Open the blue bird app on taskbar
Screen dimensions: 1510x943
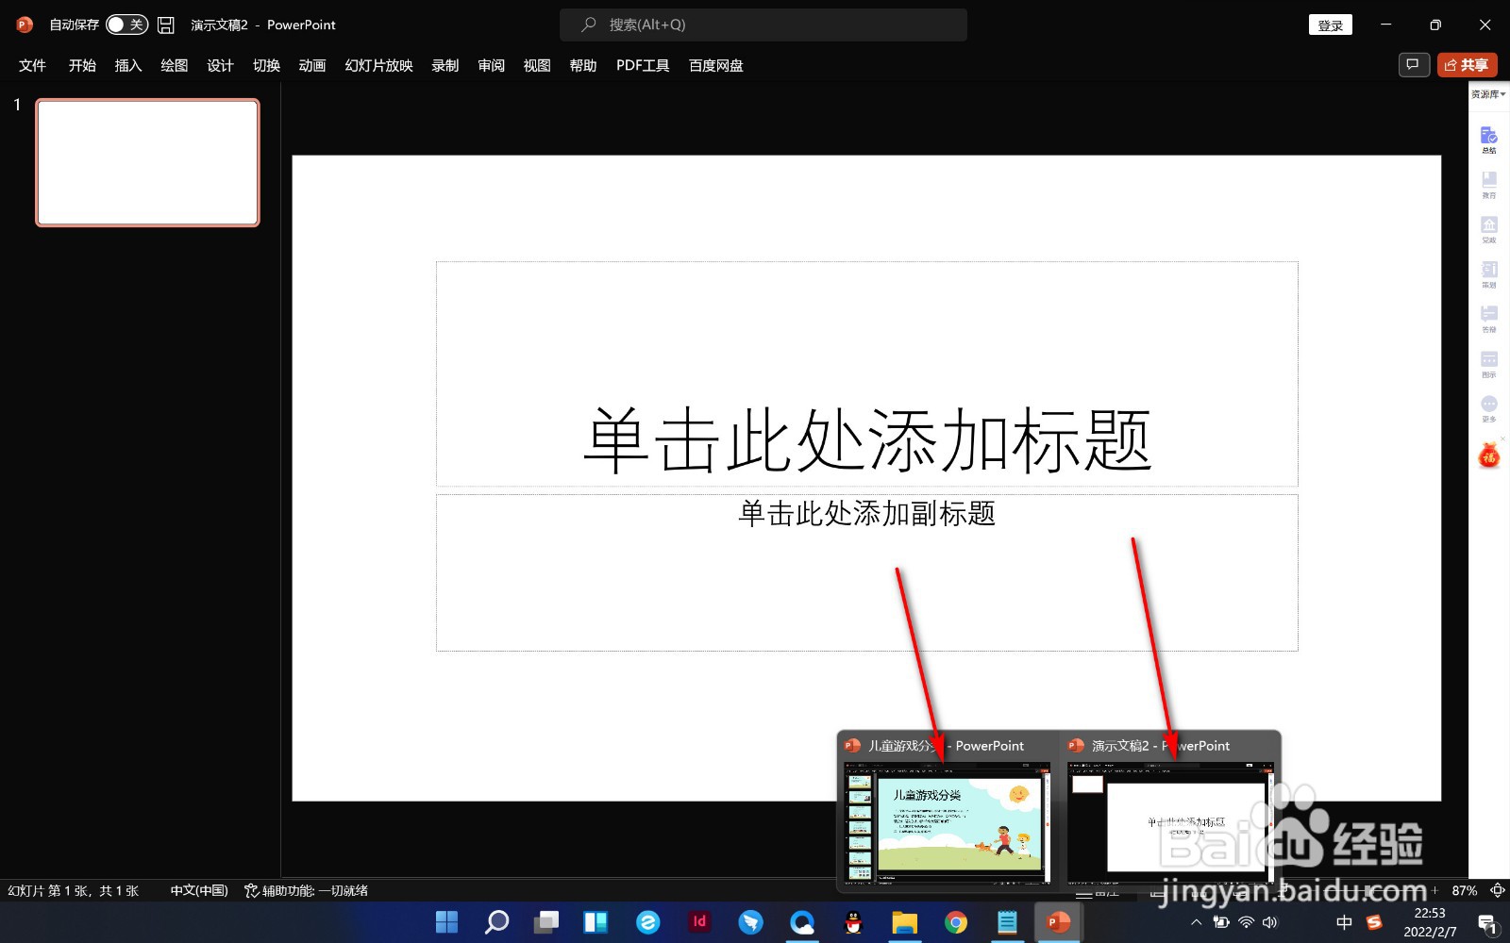tap(750, 922)
